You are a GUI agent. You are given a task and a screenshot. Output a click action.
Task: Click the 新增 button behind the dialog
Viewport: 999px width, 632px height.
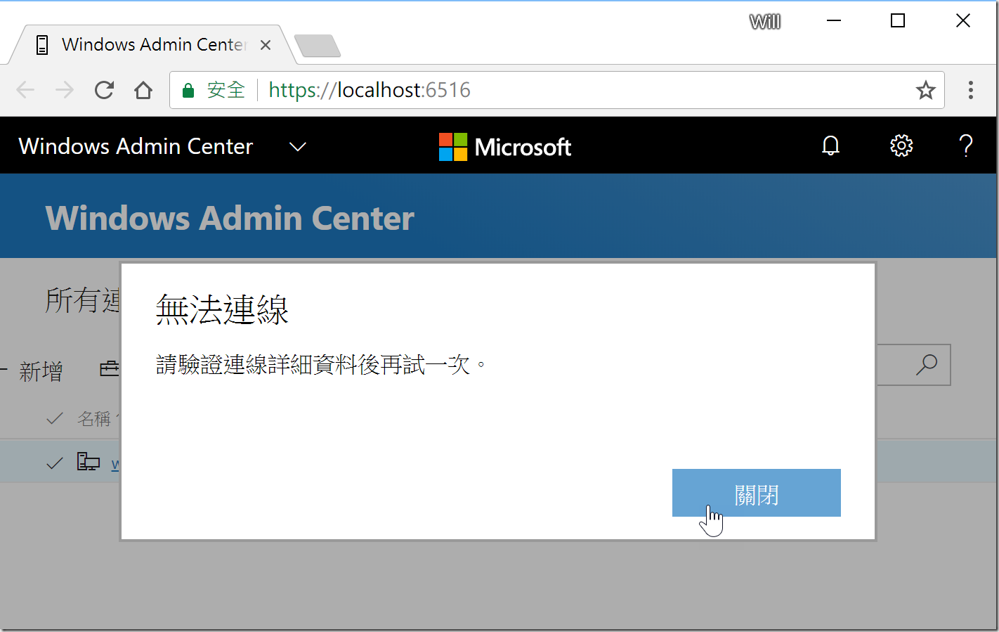(x=41, y=371)
